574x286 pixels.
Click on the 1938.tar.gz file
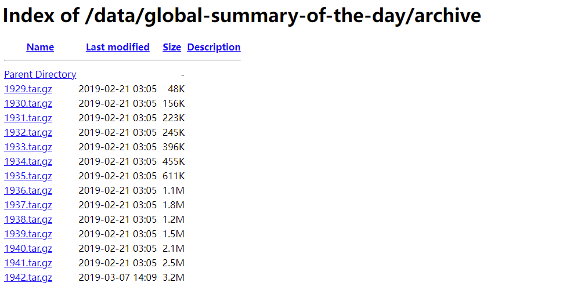(28, 219)
